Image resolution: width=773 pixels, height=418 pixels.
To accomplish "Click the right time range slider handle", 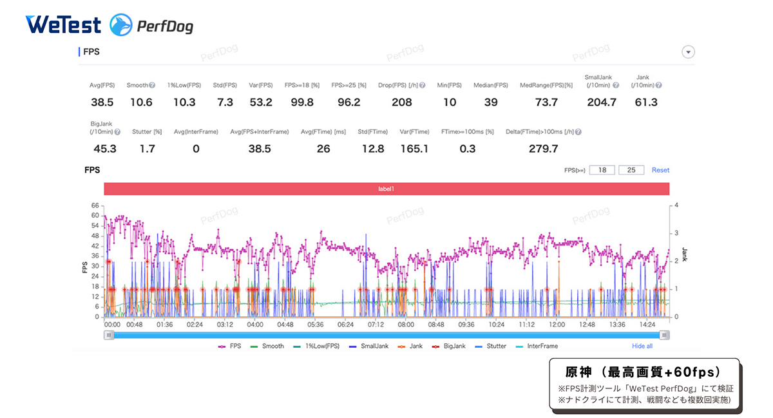I will tap(664, 335).
